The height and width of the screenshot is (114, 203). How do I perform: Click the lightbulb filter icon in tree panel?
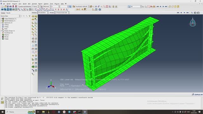click(x=29, y=16)
